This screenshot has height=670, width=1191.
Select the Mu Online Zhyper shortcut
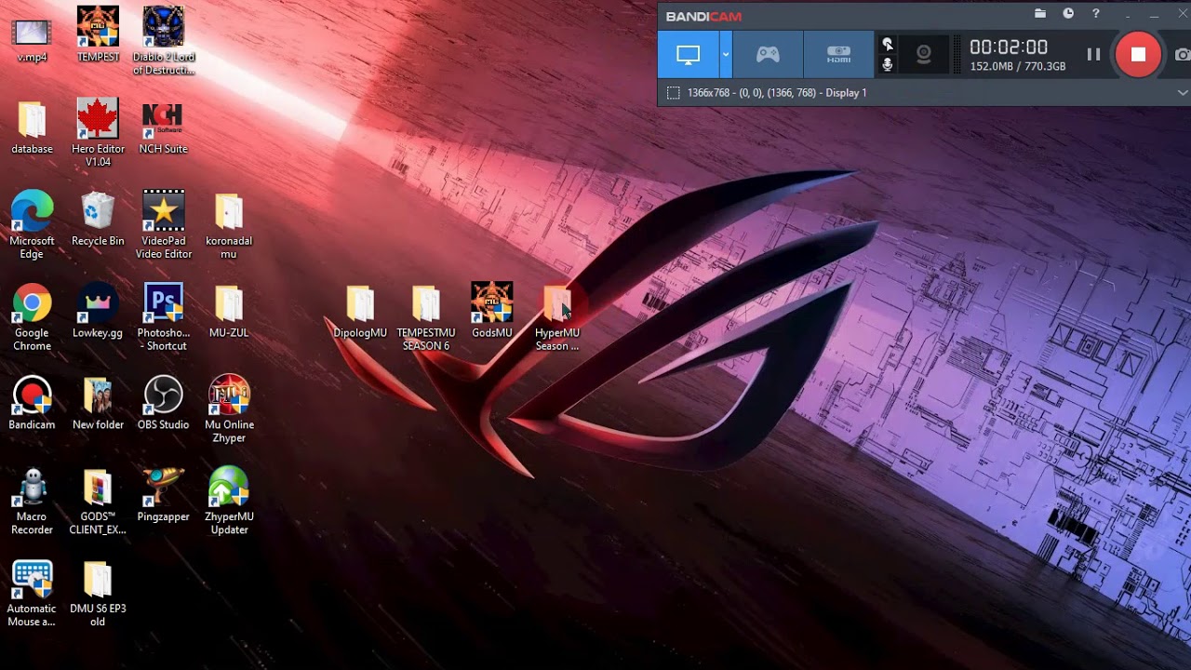click(x=229, y=409)
